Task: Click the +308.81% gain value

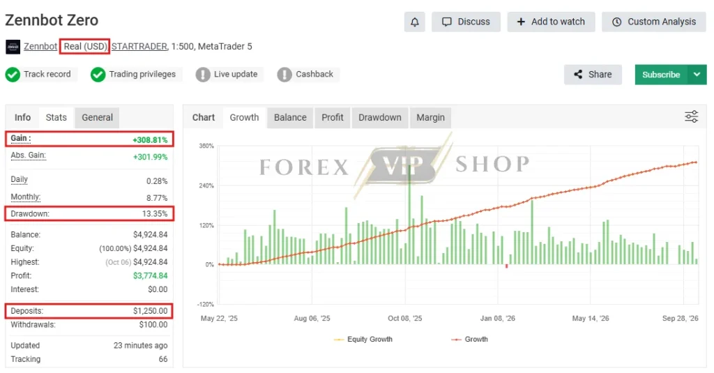Action: (x=150, y=140)
